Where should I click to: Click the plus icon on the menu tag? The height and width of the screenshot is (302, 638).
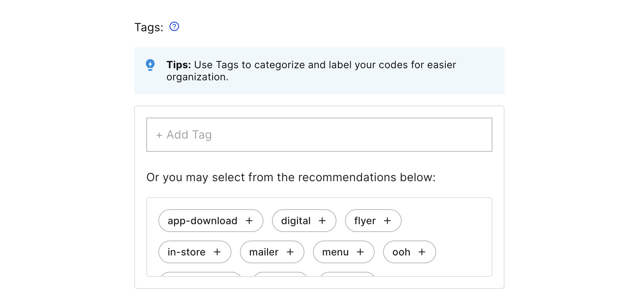(x=361, y=252)
